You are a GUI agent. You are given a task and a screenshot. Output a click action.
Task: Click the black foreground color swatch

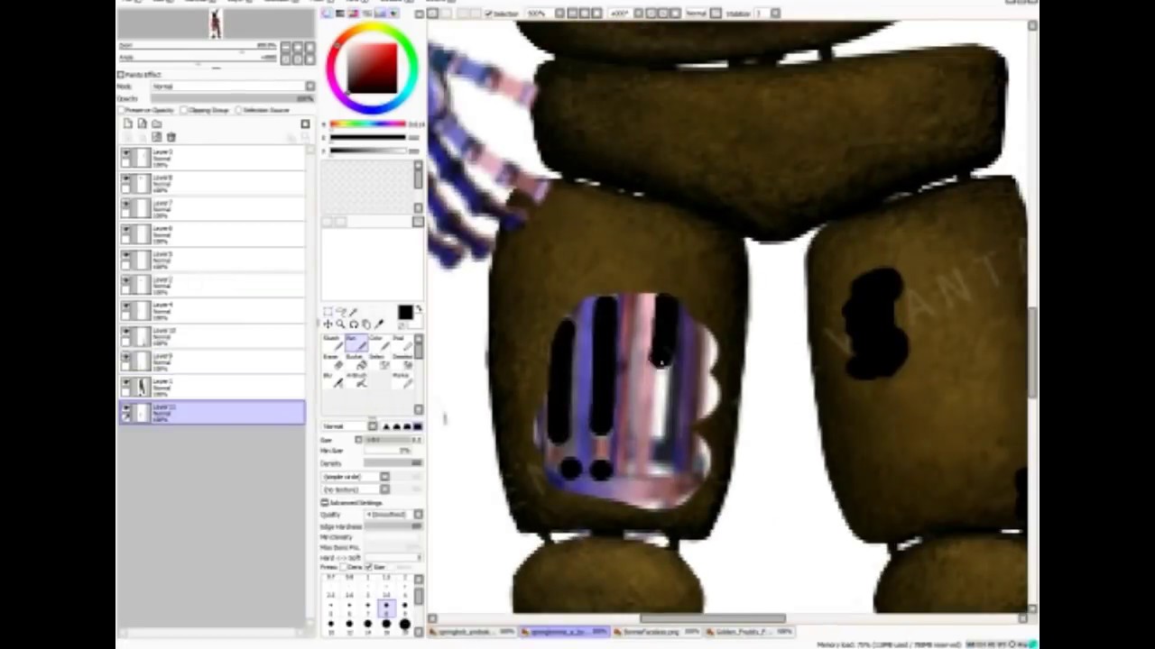(406, 313)
